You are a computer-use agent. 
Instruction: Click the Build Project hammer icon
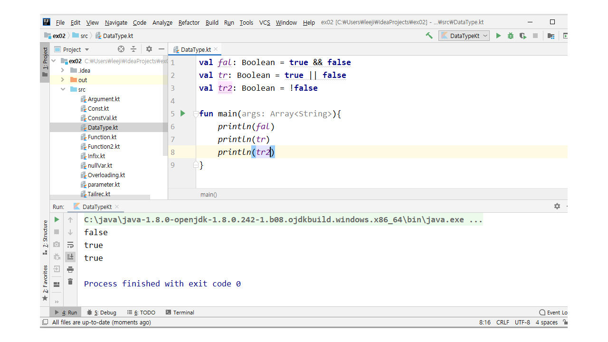(x=429, y=36)
